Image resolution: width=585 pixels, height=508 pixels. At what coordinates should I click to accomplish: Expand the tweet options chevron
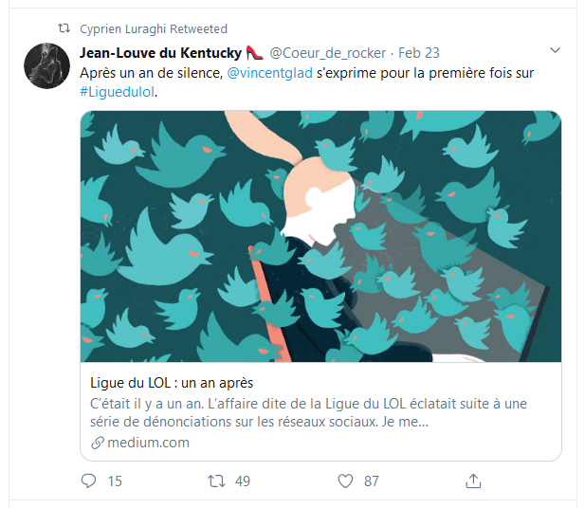tap(556, 50)
